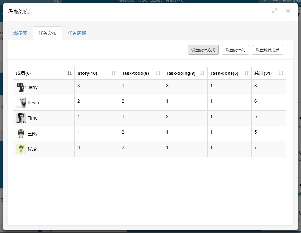Image resolution: width=301 pixels, height=233 pixels.
Task: Select the 任务分布 tab
Action: [48, 33]
